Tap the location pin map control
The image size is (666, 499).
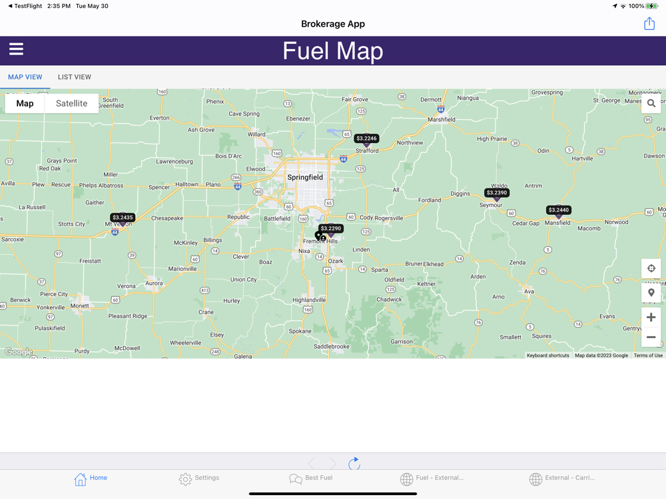coord(651,292)
